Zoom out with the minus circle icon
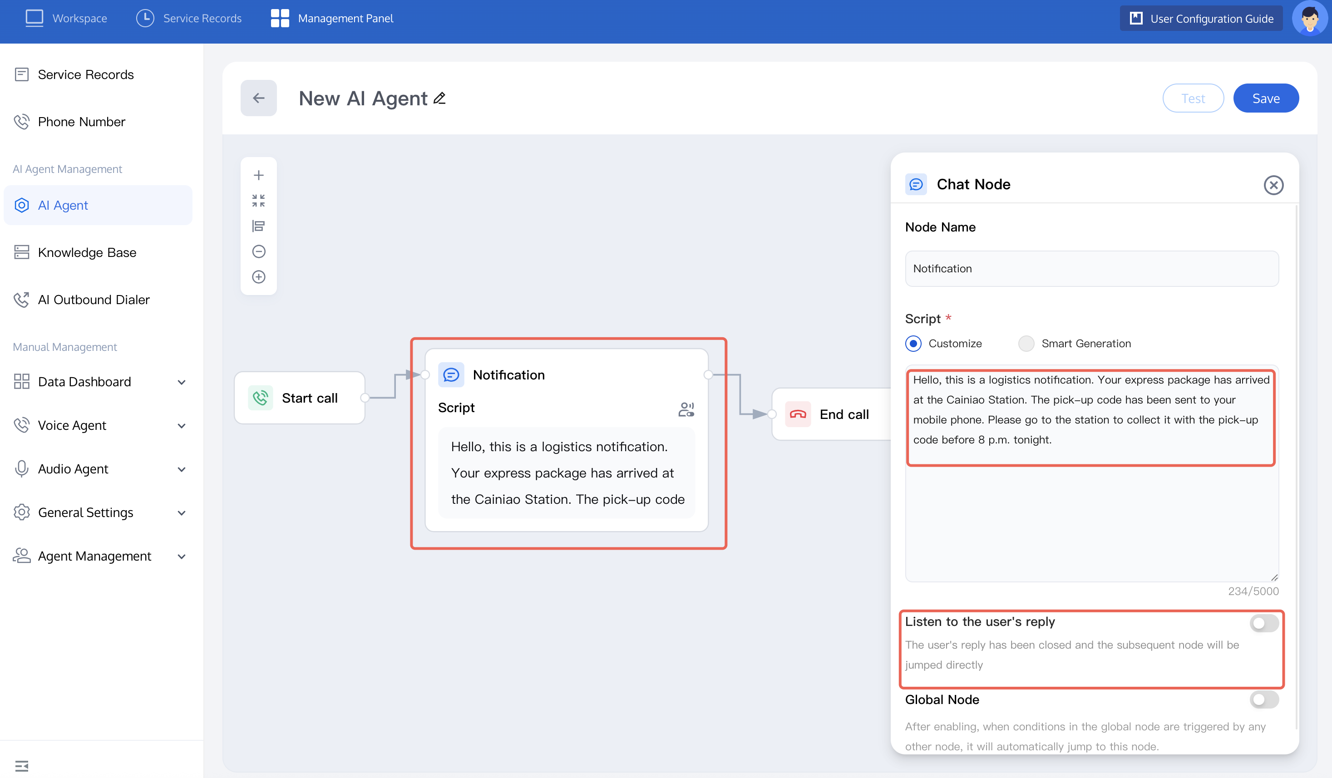Image resolution: width=1332 pixels, height=778 pixels. tap(258, 251)
